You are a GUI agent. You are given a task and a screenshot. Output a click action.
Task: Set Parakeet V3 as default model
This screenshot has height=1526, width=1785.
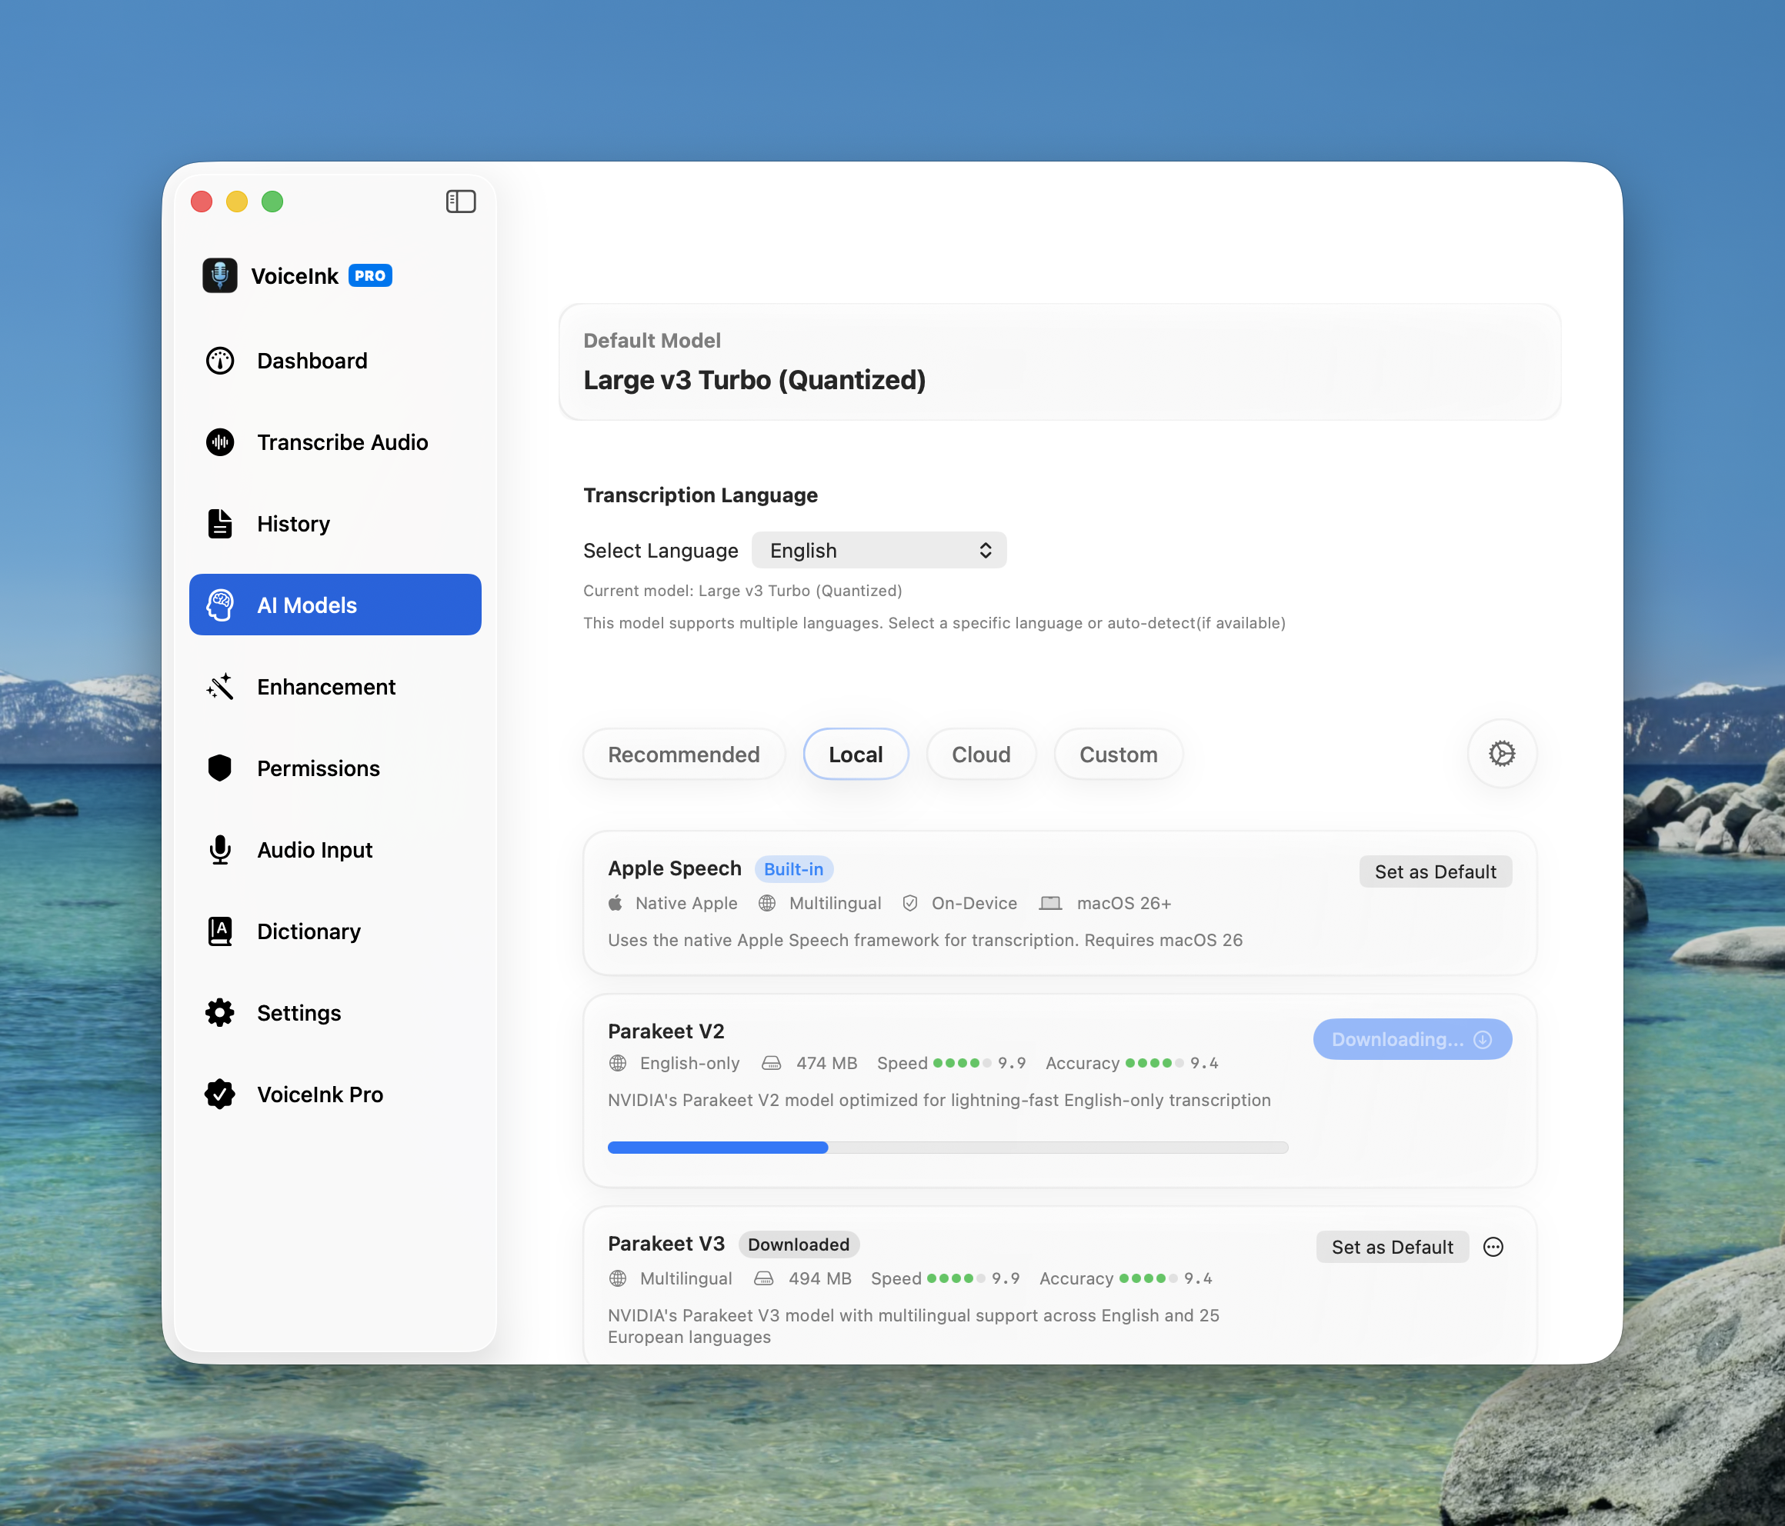point(1392,1246)
